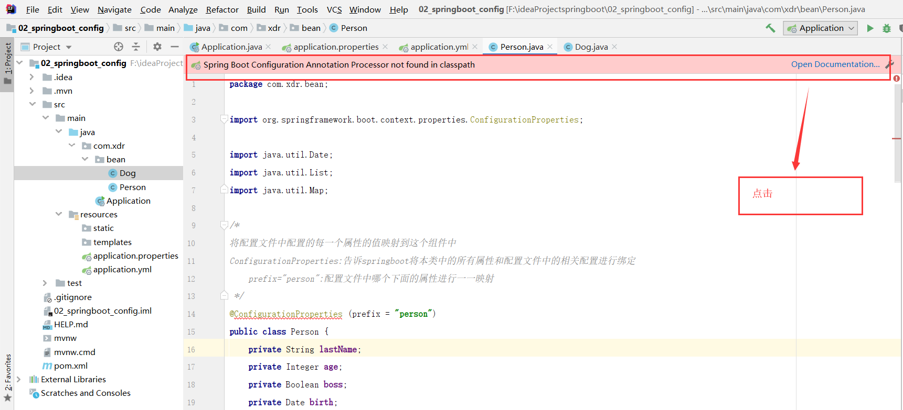Click the wrench icon in the notification banner

(889, 64)
